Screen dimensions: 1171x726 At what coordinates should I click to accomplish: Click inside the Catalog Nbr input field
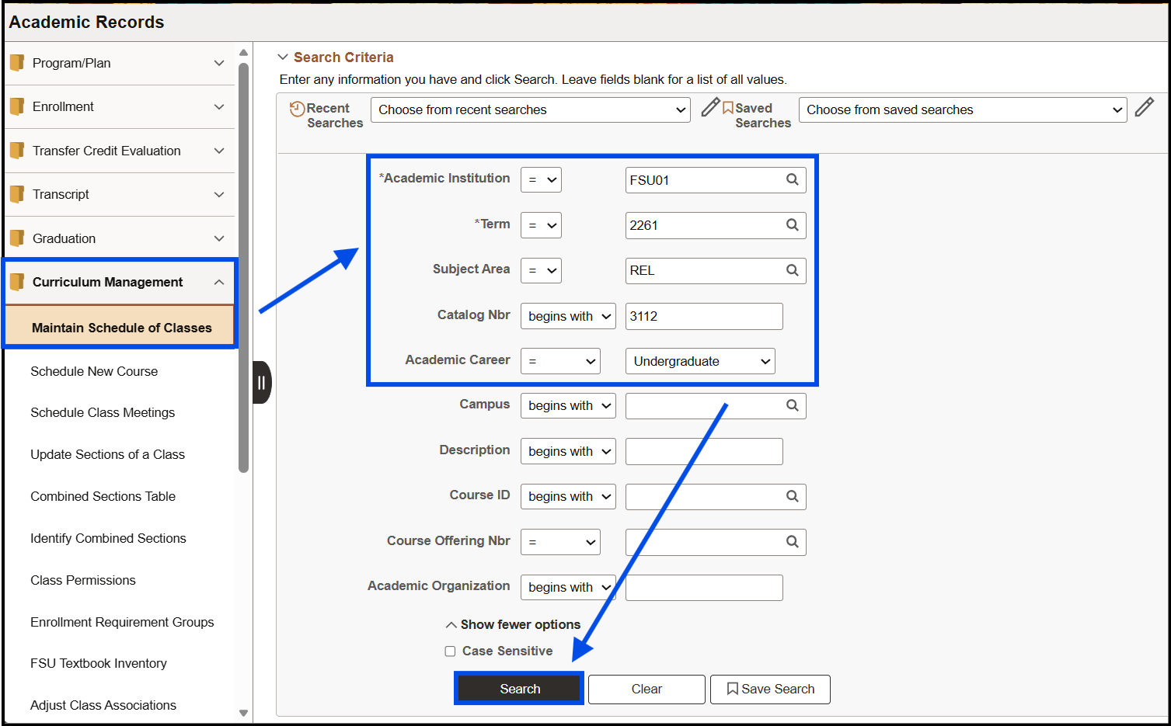point(702,316)
